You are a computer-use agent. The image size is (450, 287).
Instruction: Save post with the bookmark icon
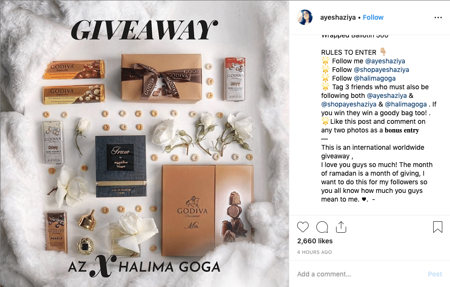pos(437,227)
